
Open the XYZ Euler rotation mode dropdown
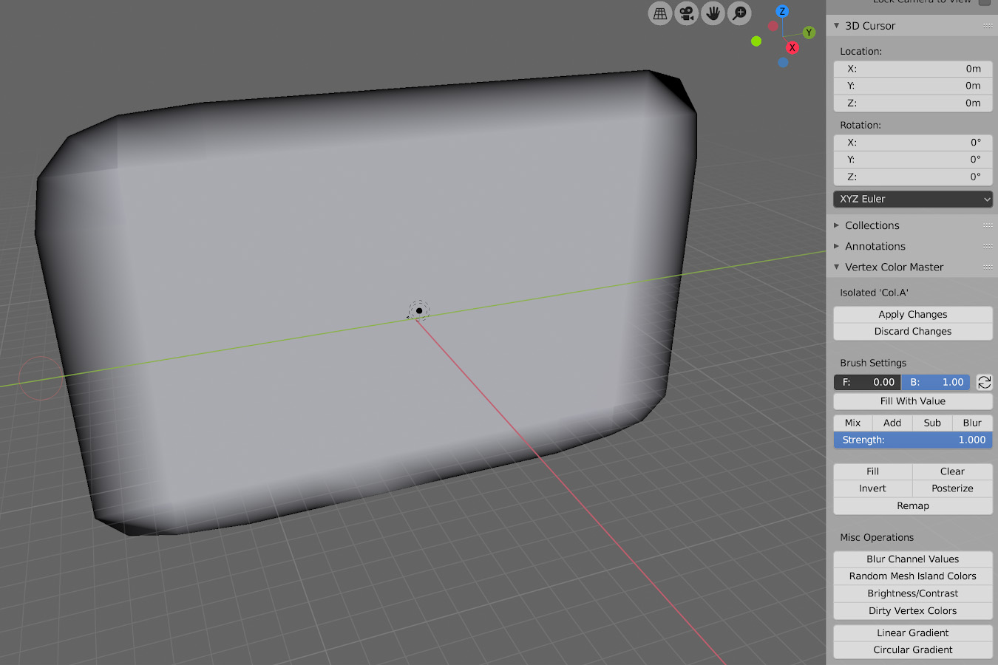912,199
